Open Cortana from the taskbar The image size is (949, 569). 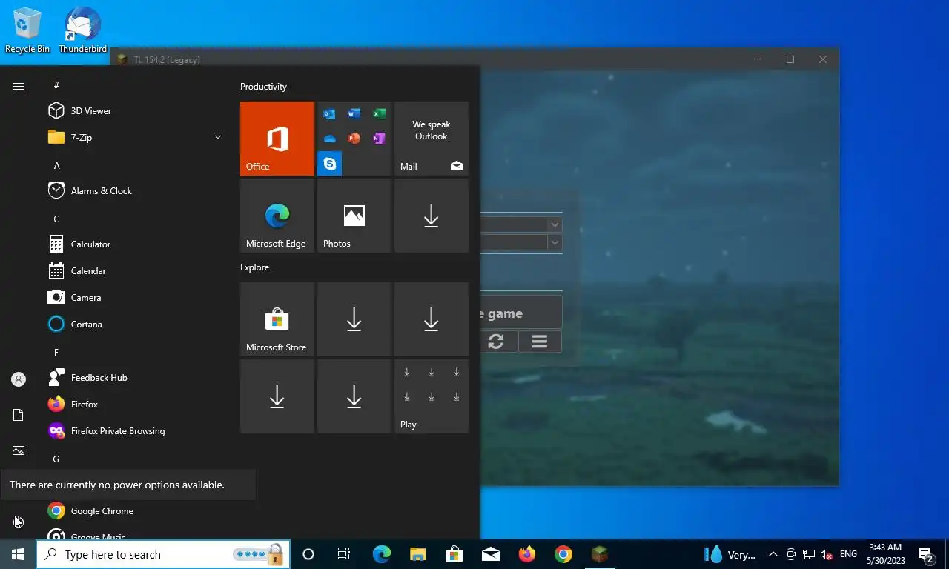(308, 554)
